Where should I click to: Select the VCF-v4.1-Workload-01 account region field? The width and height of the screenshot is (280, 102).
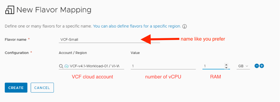pyautogui.click(x=91, y=66)
